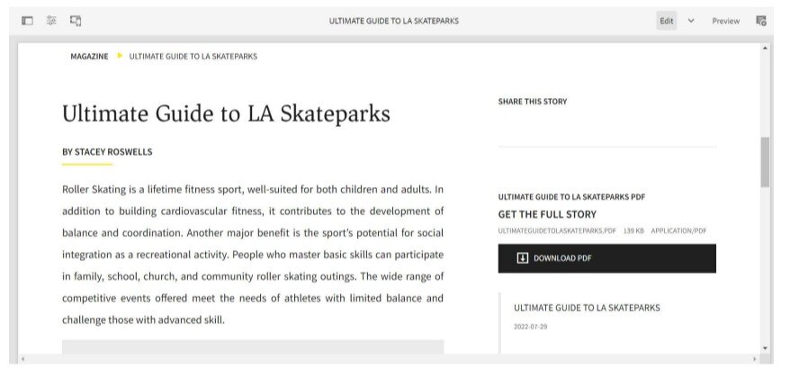790x369 pixels.
Task: Open the annotations icon in top-right
Action: [761, 21]
